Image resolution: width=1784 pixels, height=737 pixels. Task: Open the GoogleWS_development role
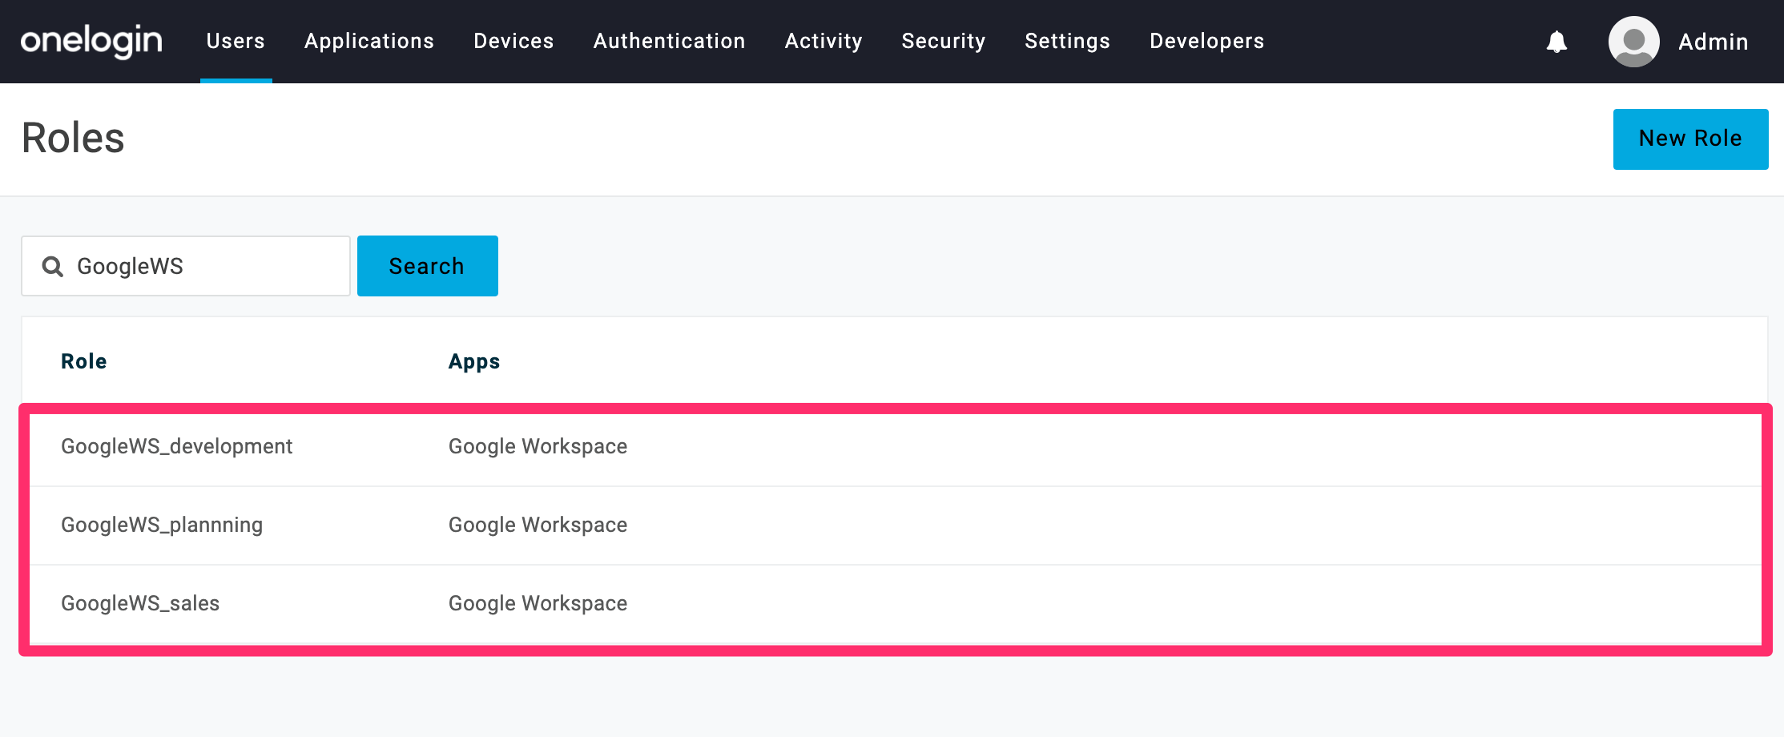click(x=177, y=446)
